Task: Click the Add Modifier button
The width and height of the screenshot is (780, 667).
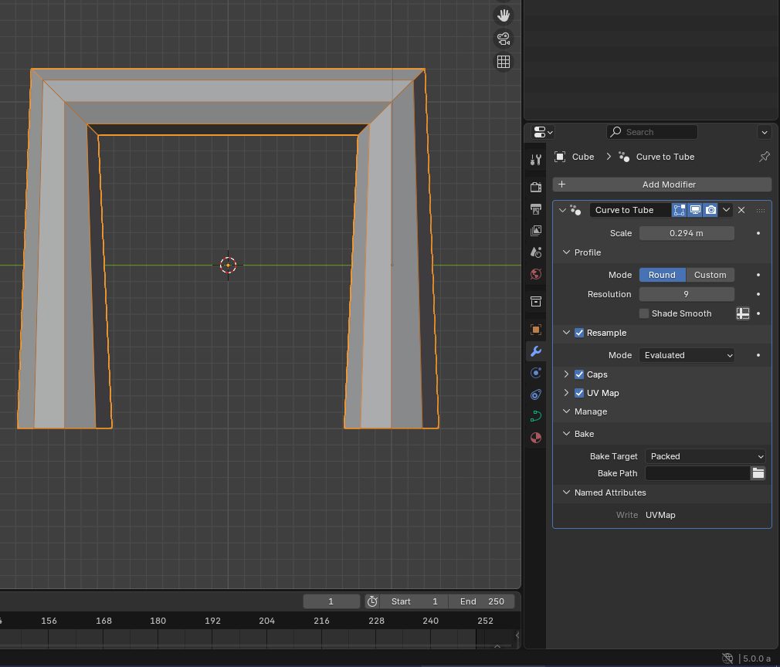Action: [662, 185]
